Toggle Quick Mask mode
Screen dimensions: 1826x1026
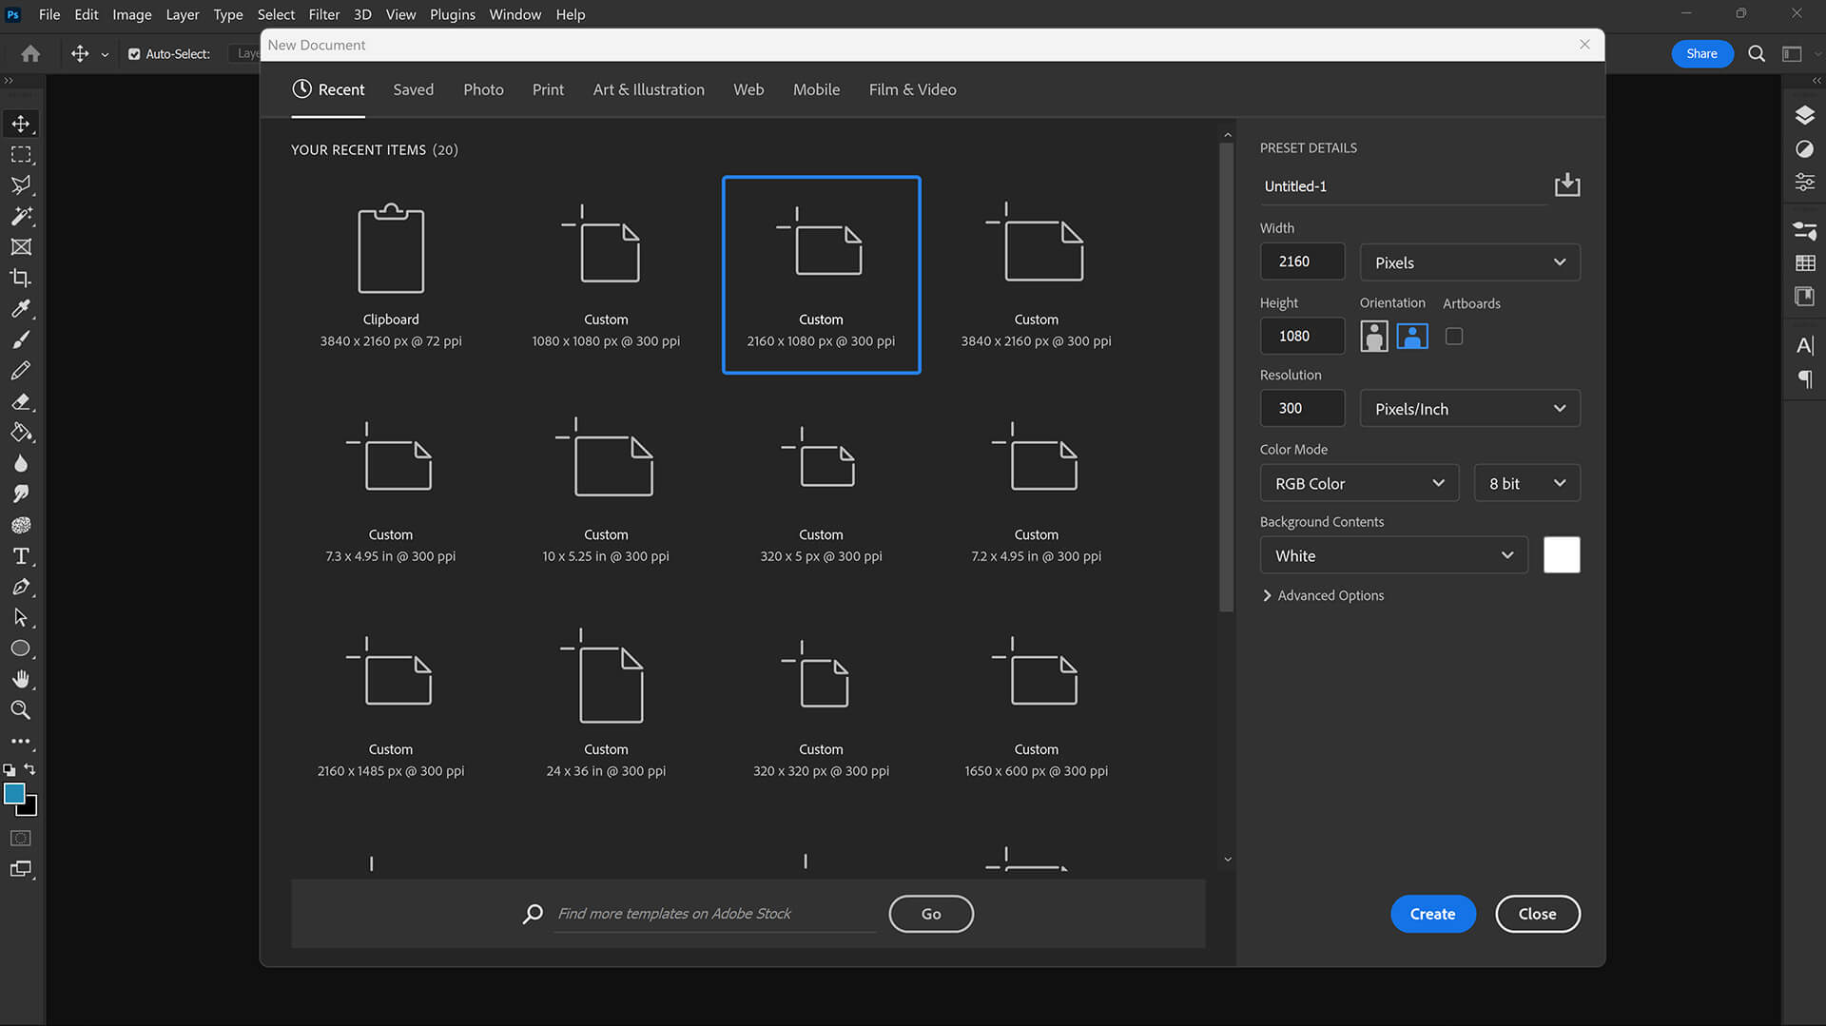tap(21, 838)
